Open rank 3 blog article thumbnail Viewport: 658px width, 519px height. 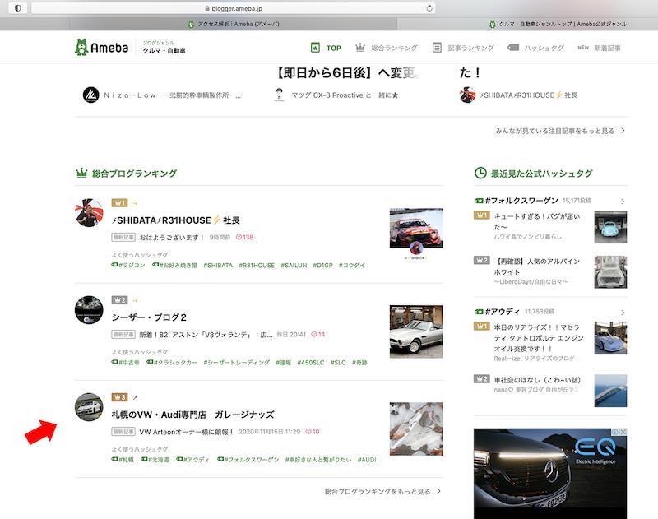tap(416, 429)
